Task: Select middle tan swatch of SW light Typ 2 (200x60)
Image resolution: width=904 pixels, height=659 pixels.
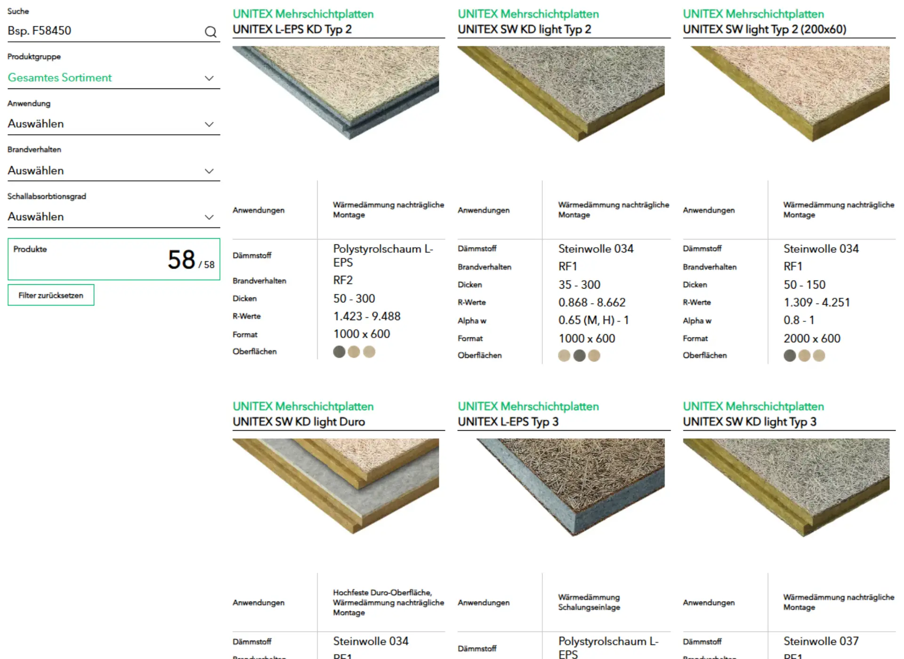Action: (804, 355)
